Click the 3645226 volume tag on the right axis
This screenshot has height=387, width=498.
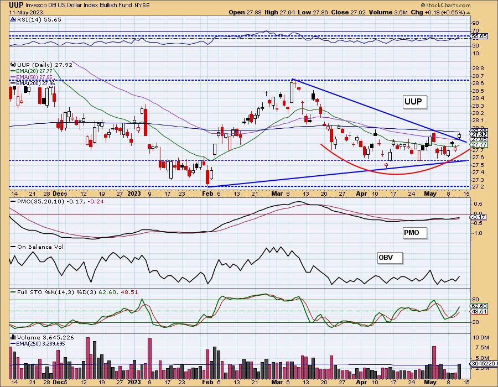pyautogui.click(x=483, y=364)
